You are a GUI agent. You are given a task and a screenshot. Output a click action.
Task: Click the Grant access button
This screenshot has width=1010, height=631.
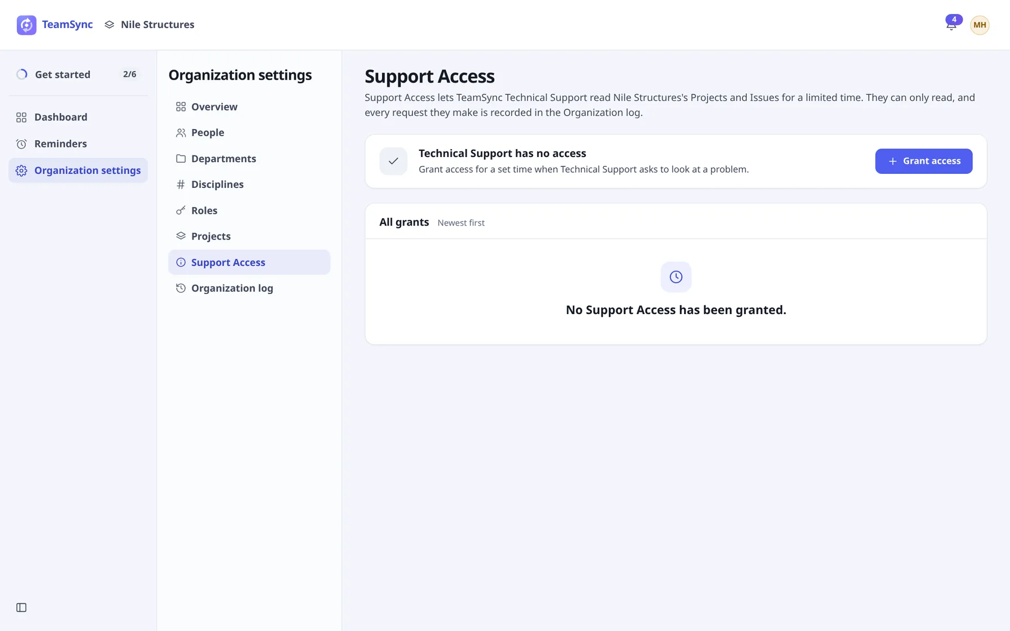(x=924, y=161)
